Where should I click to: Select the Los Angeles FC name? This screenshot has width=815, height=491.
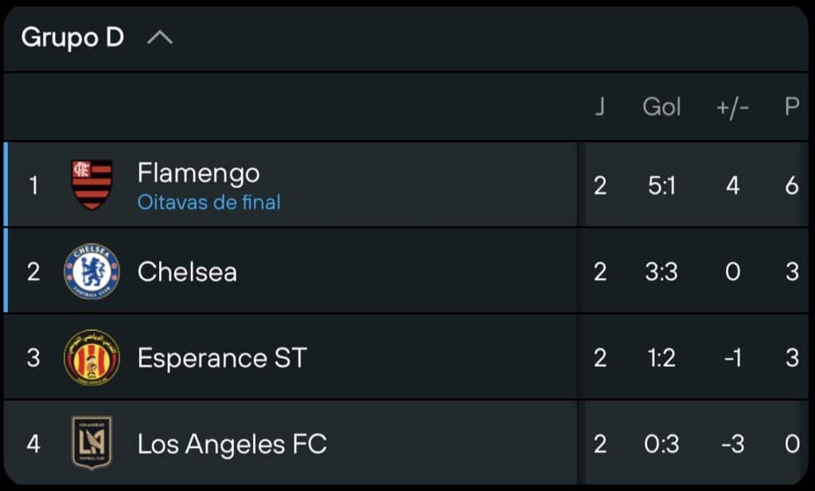[232, 444]
